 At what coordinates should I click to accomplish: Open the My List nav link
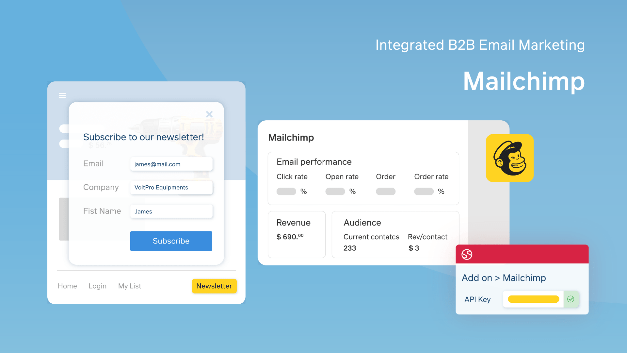click(x=130, y=286)
